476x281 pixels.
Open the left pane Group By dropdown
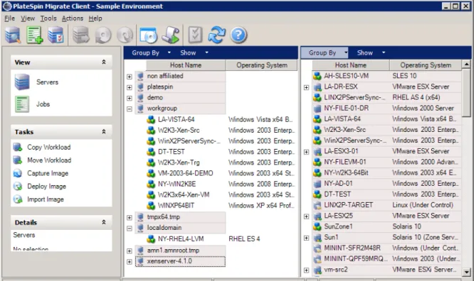(x=151, y=53)
